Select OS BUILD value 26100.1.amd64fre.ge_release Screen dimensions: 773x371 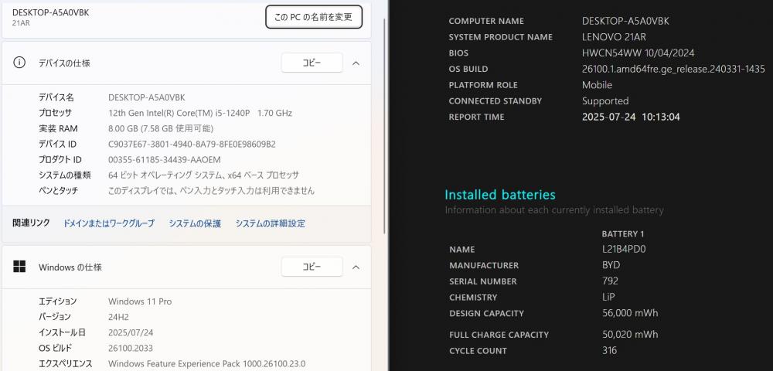[673, 69]
